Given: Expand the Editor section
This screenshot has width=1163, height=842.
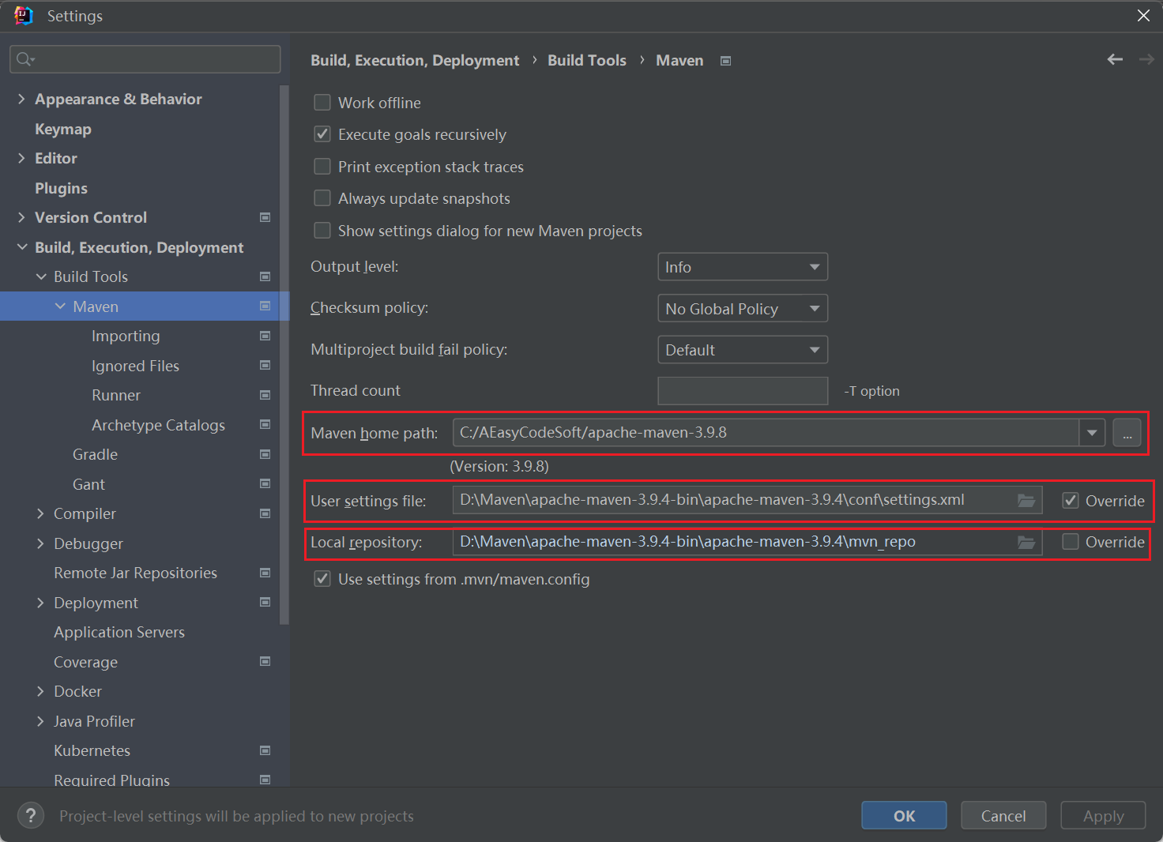Looking at the screenshot, I should point(21,158).
